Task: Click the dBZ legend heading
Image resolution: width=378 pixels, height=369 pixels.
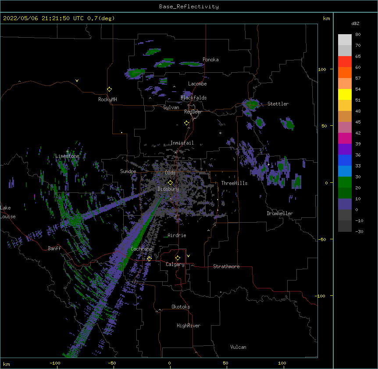Action: click(x=355, y=23)
